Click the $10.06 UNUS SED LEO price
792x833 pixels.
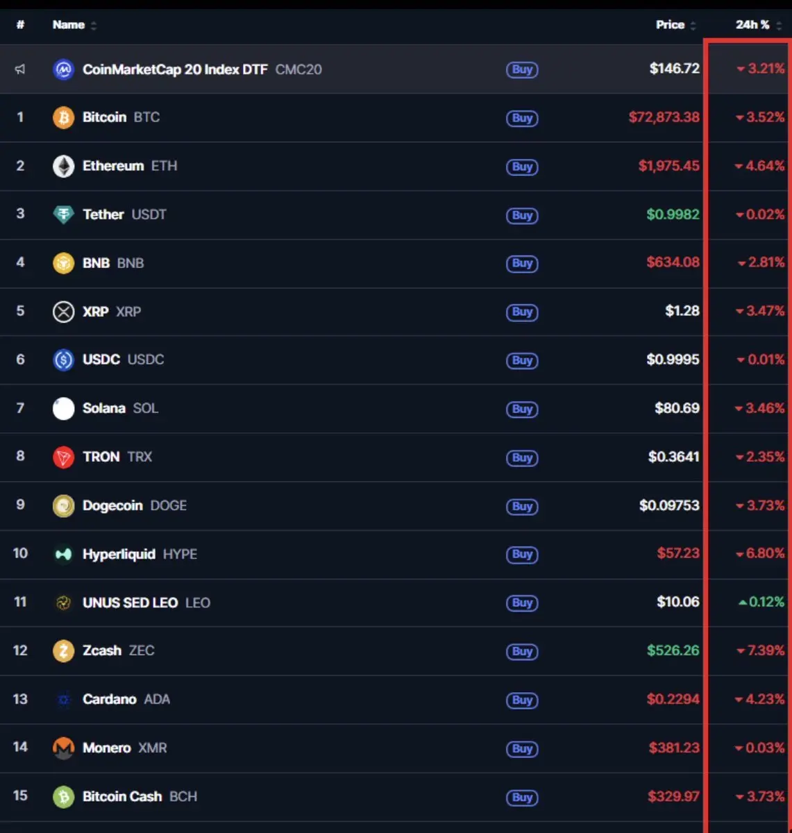coord(678,602)
